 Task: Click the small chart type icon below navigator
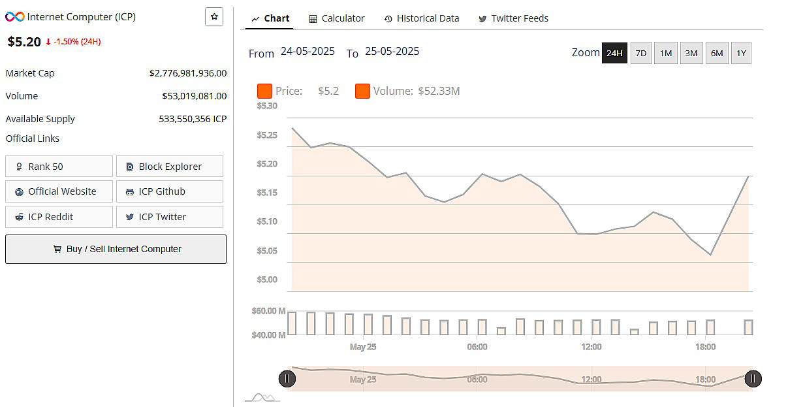click(262, 397)
